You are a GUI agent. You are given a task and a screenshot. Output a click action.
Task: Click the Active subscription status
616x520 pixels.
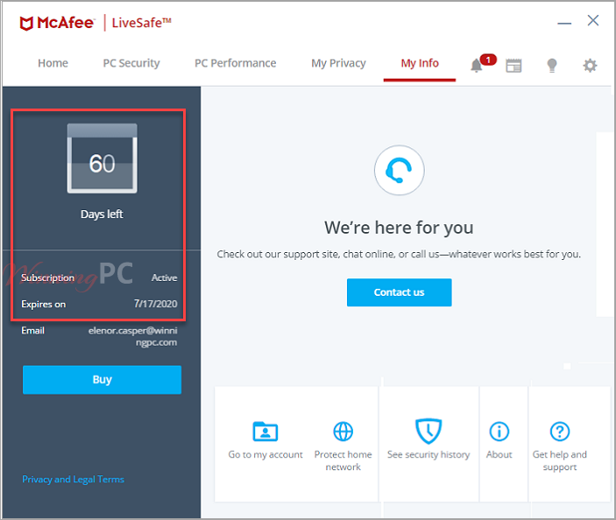(x=164, y=278)
